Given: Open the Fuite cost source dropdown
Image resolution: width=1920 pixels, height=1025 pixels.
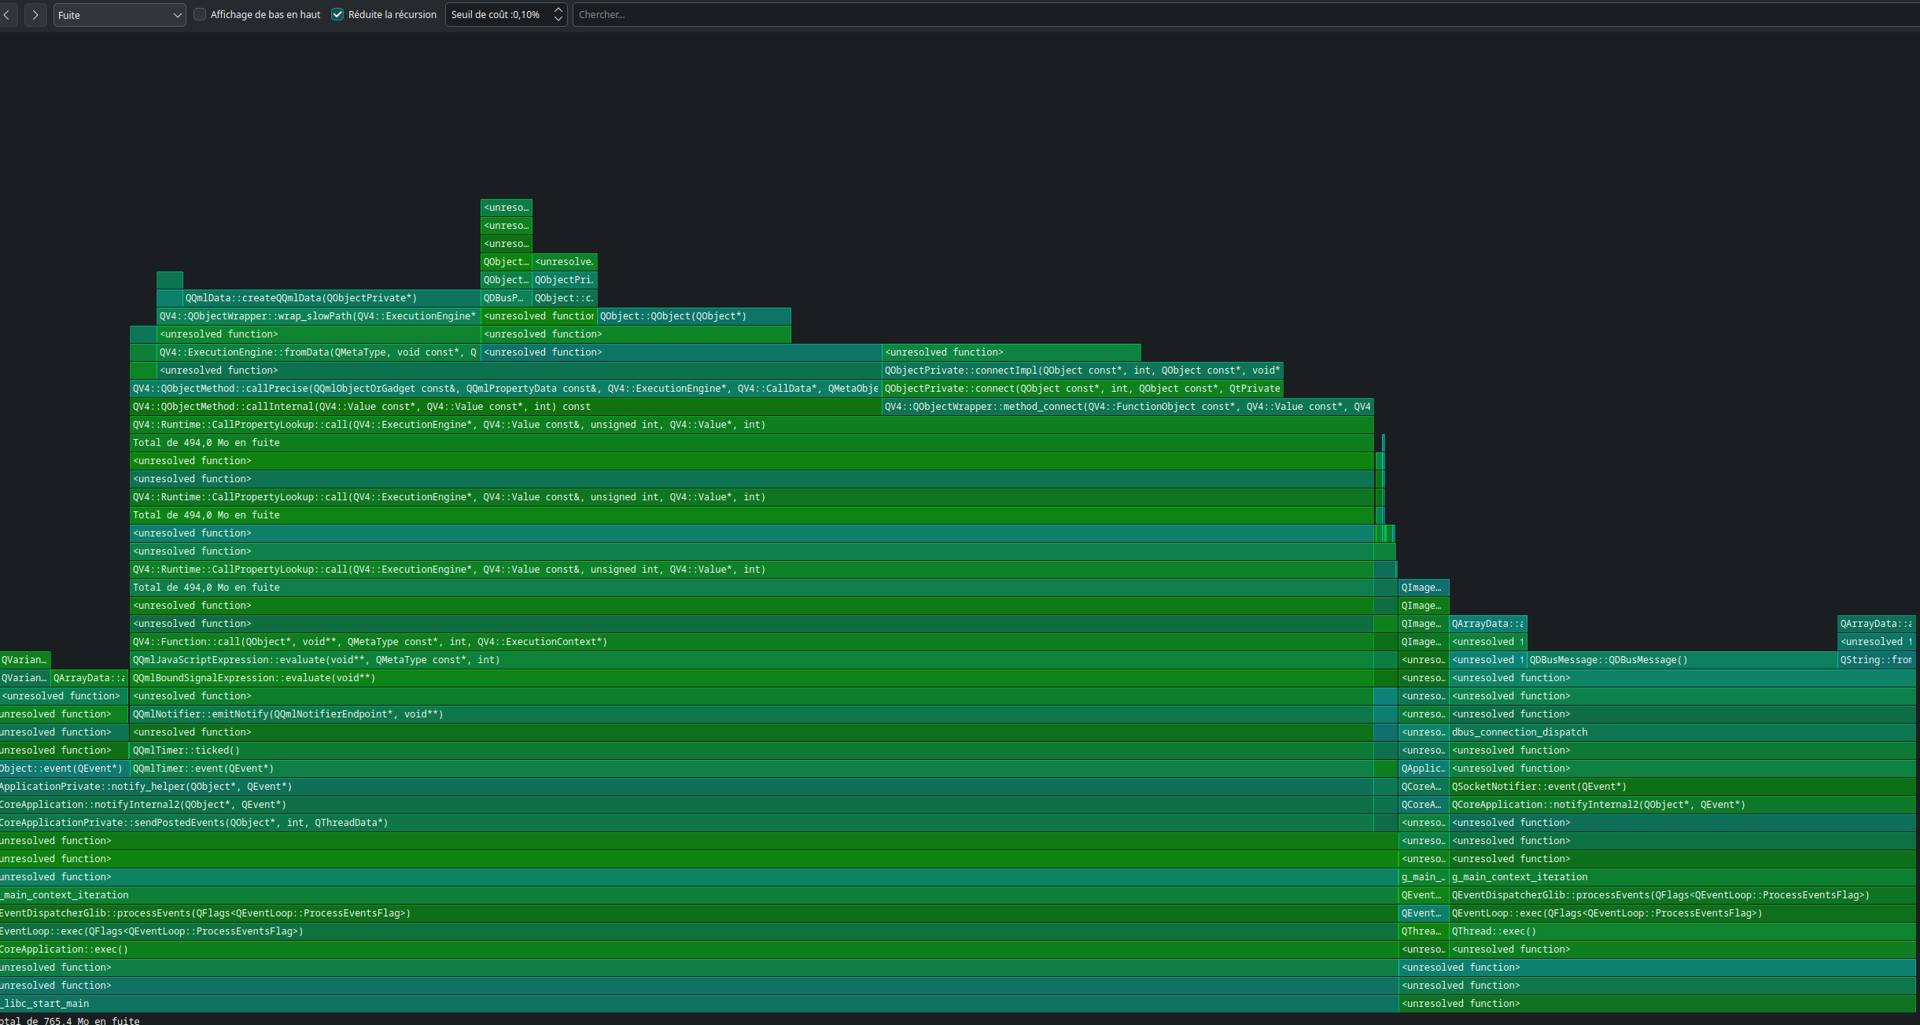Looking at the screenshot, I should [120, 15].
